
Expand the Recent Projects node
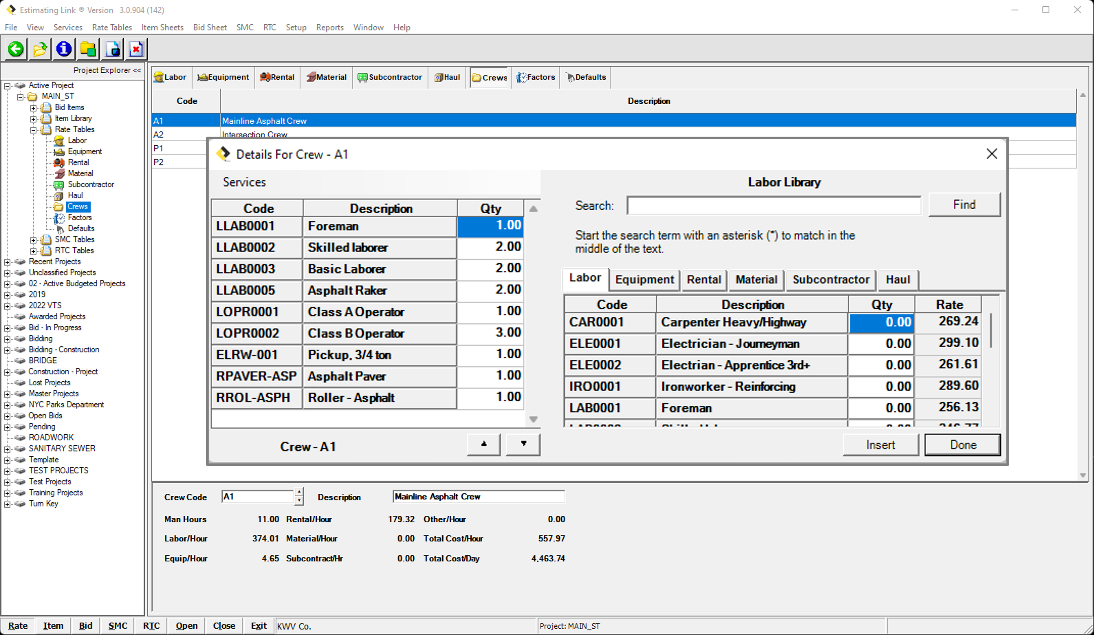click(x=7, y=262)
